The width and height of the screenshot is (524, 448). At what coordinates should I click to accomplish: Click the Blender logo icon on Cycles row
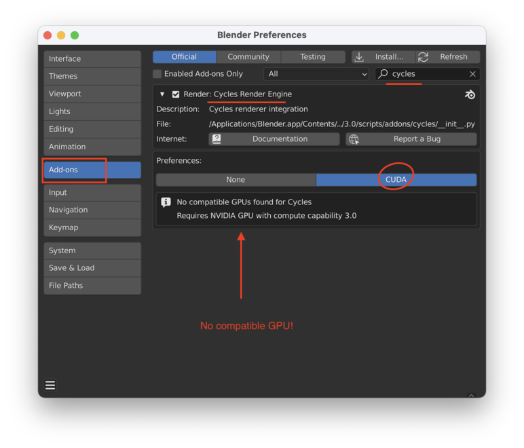[470, 94]
